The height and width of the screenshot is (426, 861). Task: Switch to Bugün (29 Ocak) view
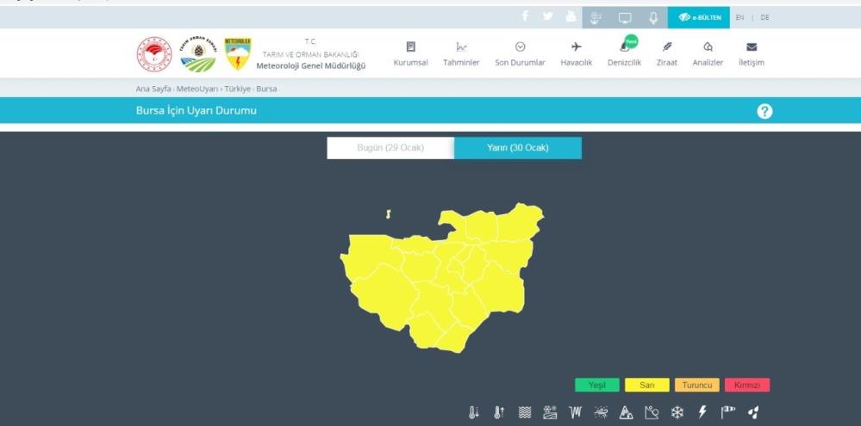[390, 148]
